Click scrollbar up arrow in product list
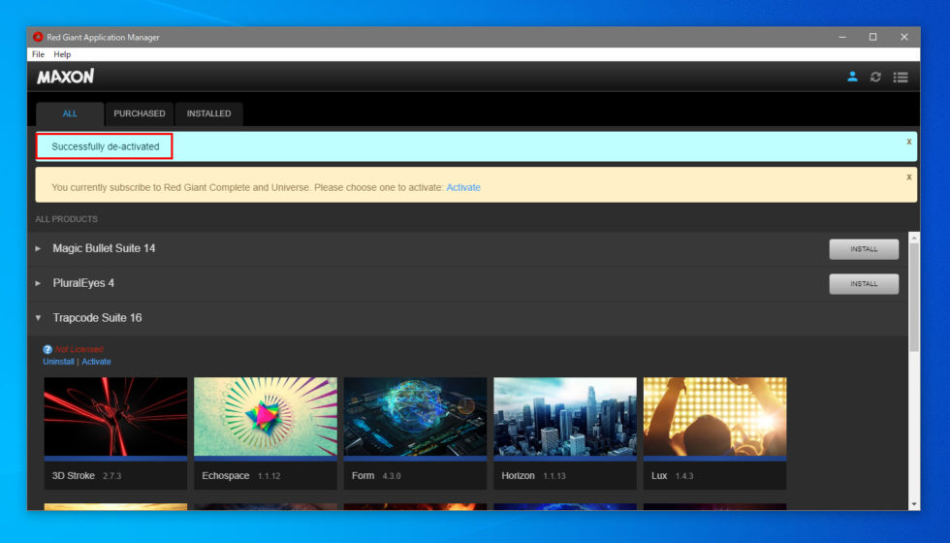The height and width of the screenshot is (543, 950). click(914, 238)
